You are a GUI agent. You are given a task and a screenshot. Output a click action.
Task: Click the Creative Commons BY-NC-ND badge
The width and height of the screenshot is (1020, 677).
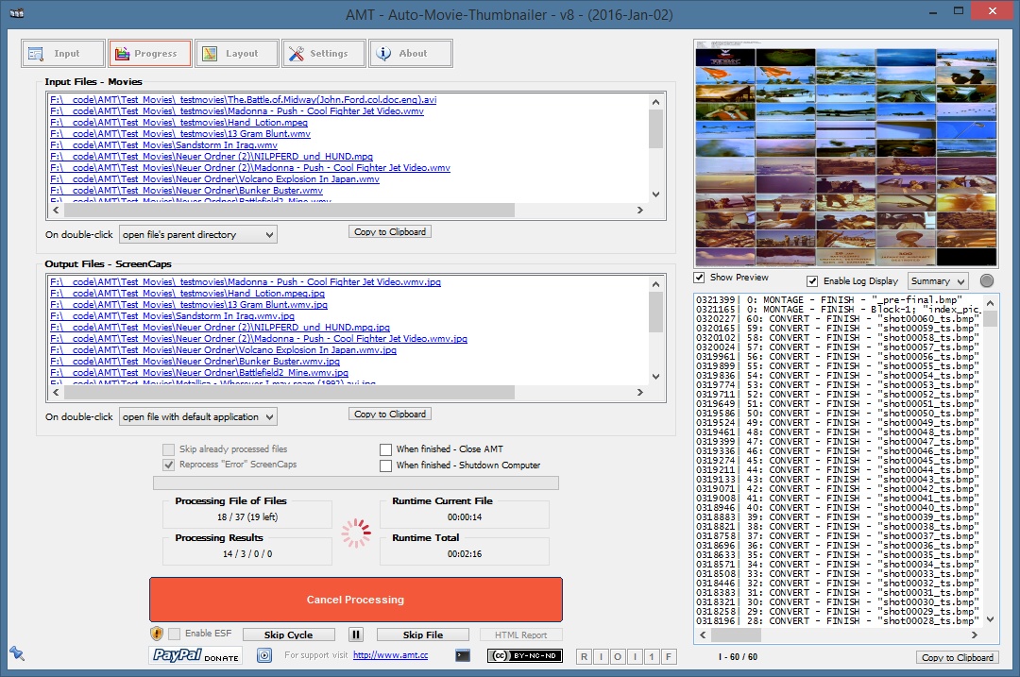(525, 655)
